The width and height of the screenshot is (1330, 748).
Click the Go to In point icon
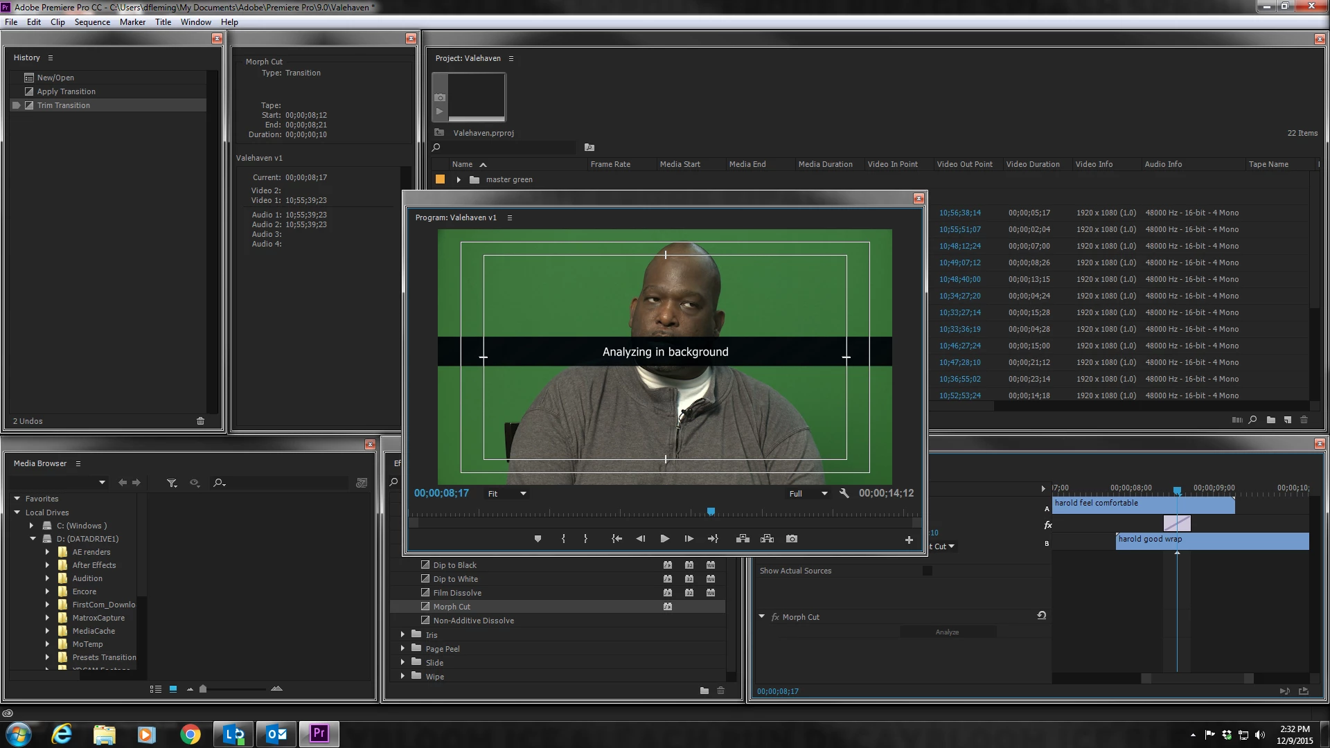(617, 539)
